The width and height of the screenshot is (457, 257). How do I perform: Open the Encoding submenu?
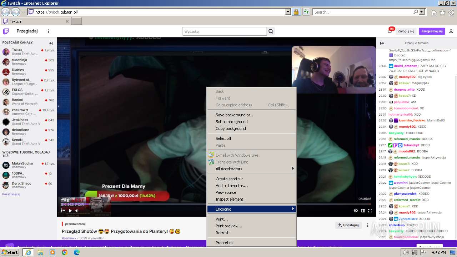[x=252, y=209]
